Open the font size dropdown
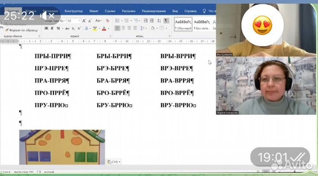 79,21
